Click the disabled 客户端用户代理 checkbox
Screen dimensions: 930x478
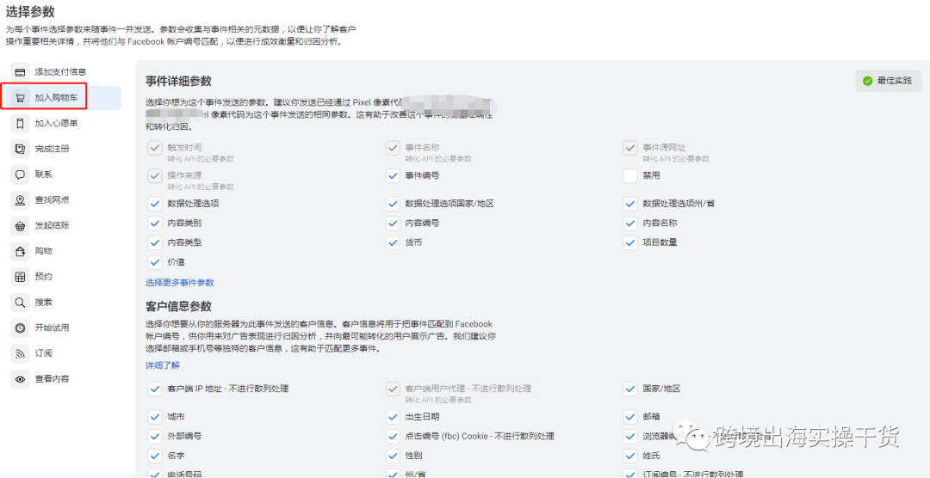(x=393, y=389)
